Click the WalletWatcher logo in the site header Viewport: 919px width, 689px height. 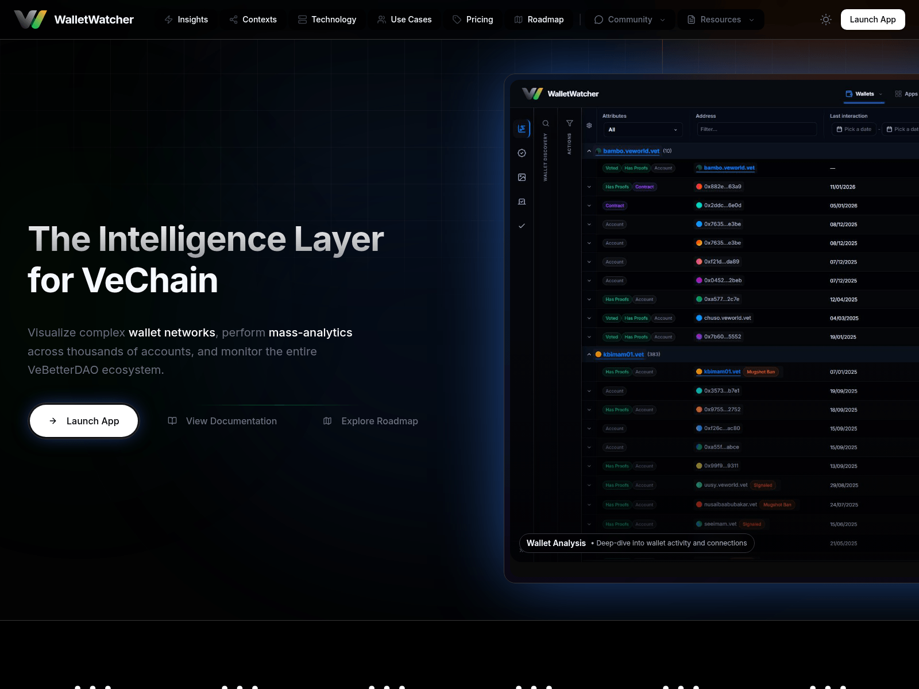click(74, 20)
